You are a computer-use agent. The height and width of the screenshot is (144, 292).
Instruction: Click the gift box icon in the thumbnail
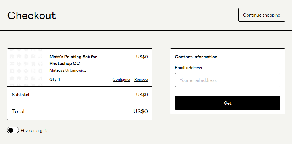pos(12,78)
